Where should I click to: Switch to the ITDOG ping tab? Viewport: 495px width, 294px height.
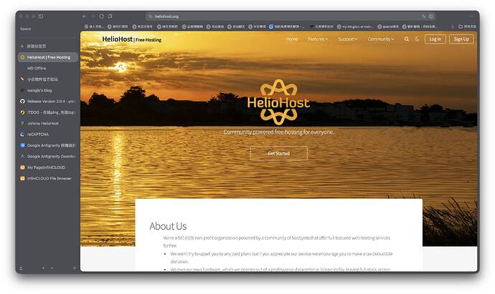point(48,112)
